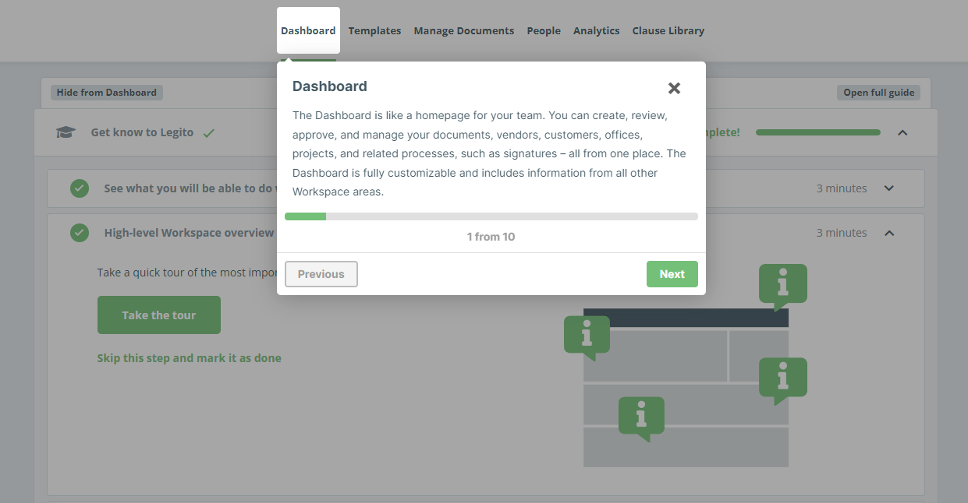Viewport: 968px width, 503px height.
Task: Click Skip this step and mark it as done
Action: pyautogui.click(x=190, y=358)
